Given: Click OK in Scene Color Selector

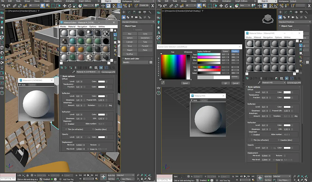Looking at the screenshot, I should coord(226,83).
